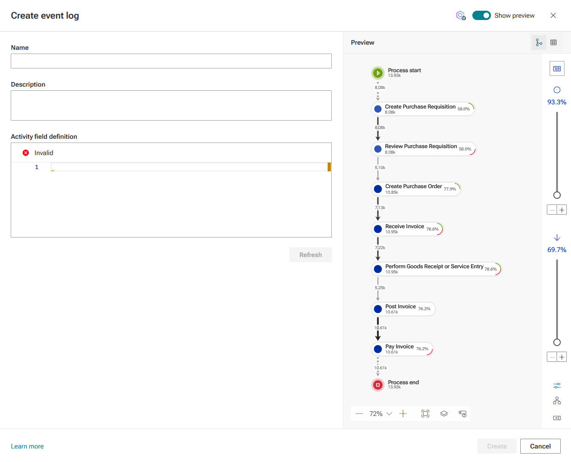Adjust the paths slider handle at 69.7%

pos(557,342)
